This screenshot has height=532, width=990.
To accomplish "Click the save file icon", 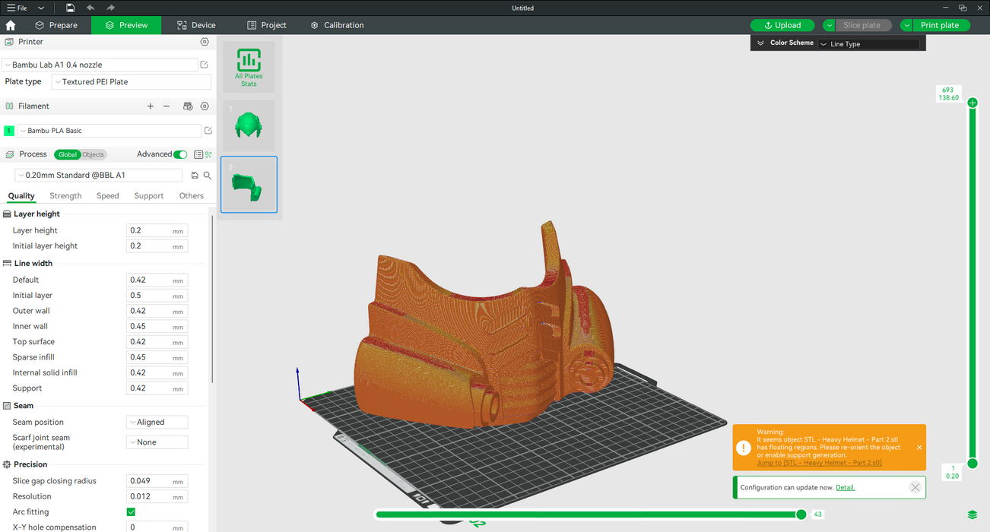I will (70, 8).
